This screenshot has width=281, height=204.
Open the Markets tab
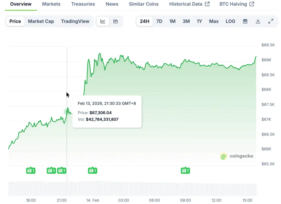(51, 4)
